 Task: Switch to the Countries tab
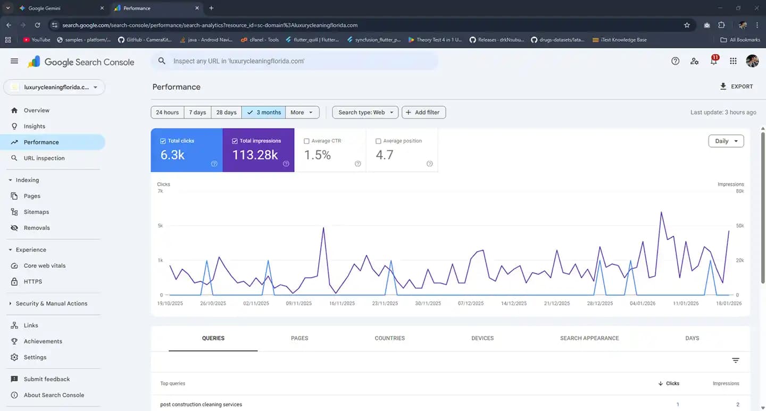pyautogui.click(x=389, y=338)
